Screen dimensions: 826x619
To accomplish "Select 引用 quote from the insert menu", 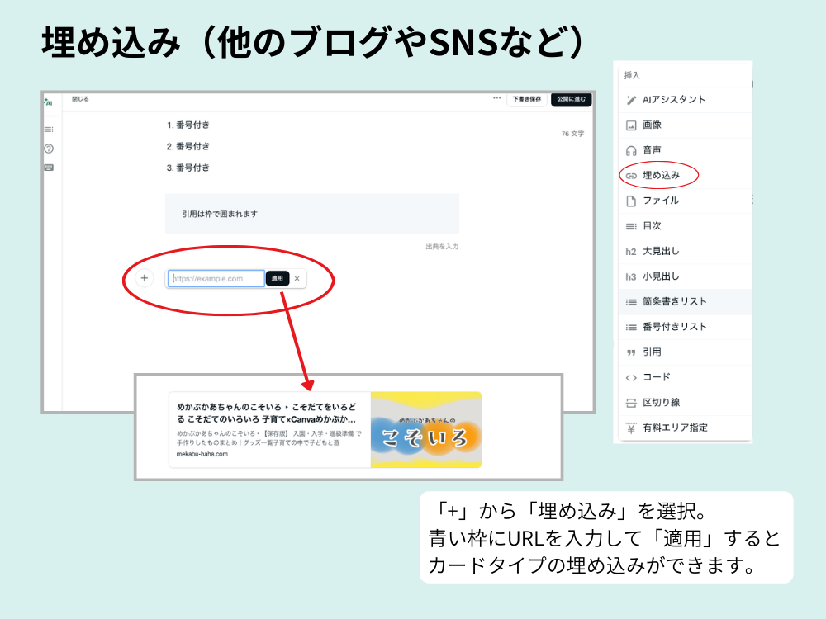I will tap(630, 352).
